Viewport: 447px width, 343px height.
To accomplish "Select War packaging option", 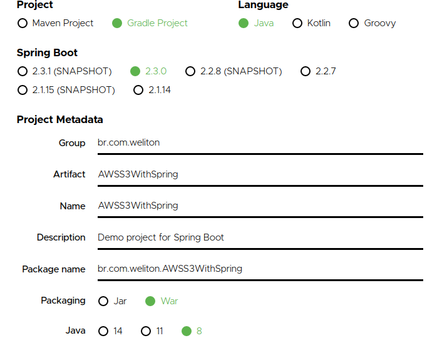I will click(150, 301).
